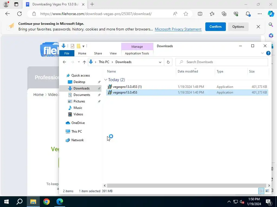Screen dimensions: 277x207
Task: Open Edge Settings and more menu
Action: point(259,14)
